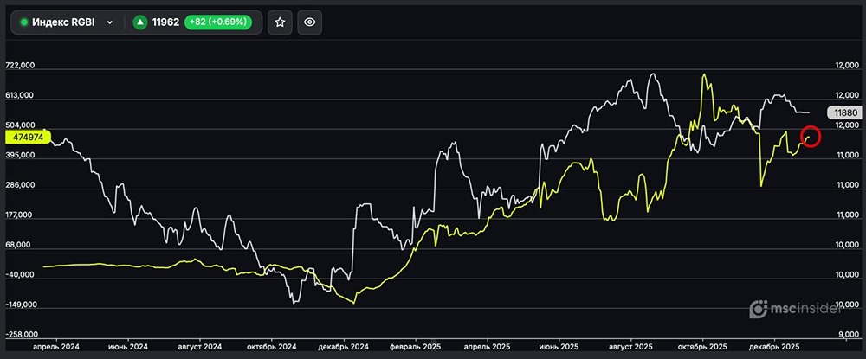
Task: Select the yellow 474974 axis label
Action: [x=28, y=136]
